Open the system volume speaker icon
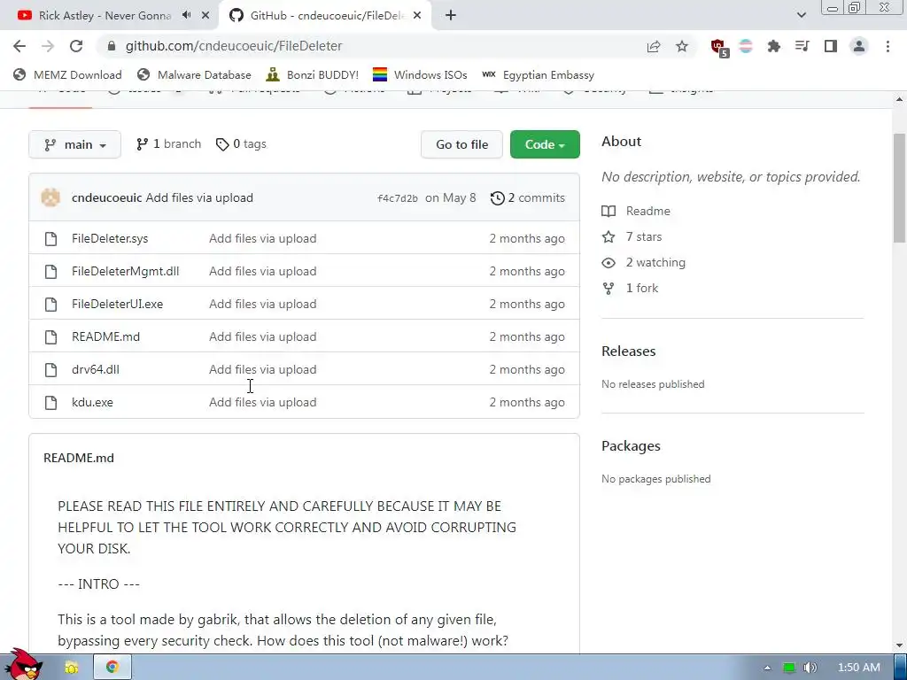This screenshot has width=907, height=680. point(810,668)
